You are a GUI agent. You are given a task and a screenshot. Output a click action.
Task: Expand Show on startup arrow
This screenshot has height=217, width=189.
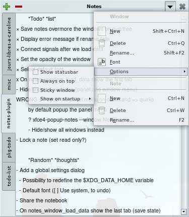(90, 99)
